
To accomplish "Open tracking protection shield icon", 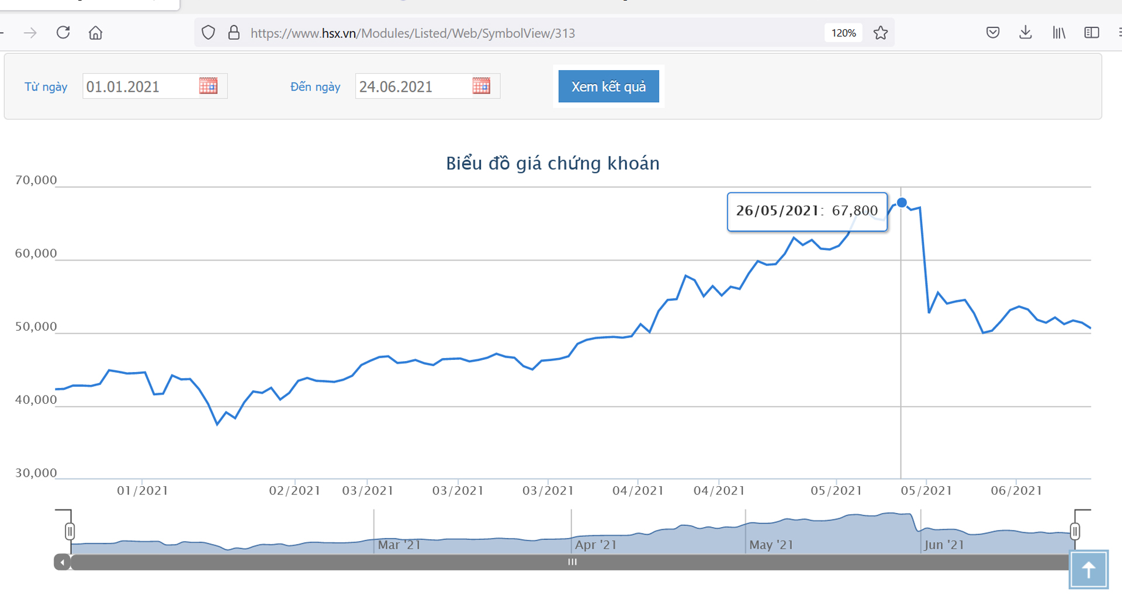I will point(208,33).
